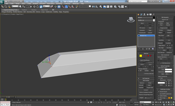The image size is (175, 106).
Task: Toggle Show Cage checkbox
Action: [159, 98]
